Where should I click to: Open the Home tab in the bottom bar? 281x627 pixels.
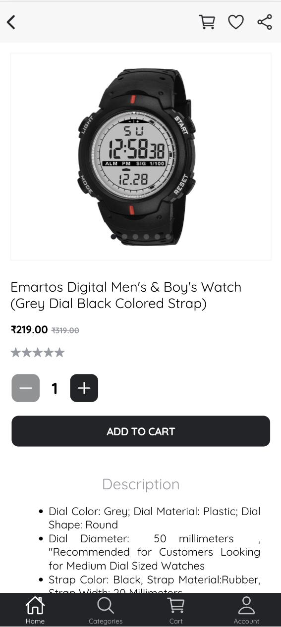point(35,610)
